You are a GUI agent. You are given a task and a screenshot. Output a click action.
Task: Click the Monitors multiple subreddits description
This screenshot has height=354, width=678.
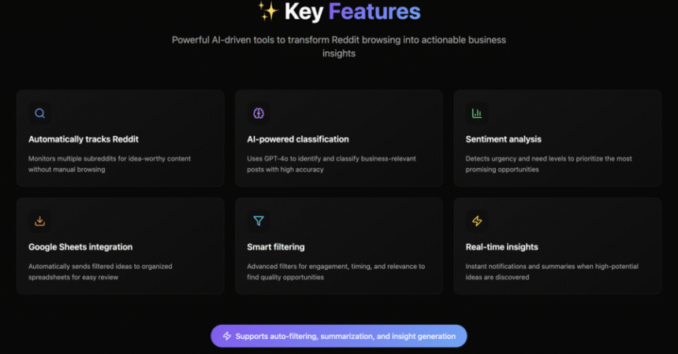(x=110, y=164)
